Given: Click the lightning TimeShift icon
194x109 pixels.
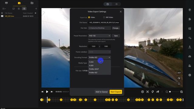Looking at the screenshot, I should tap(152, 92).
